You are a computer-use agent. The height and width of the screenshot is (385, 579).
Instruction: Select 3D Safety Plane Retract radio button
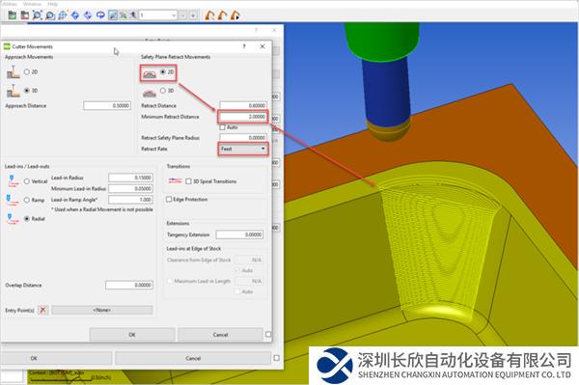[163, 91]
